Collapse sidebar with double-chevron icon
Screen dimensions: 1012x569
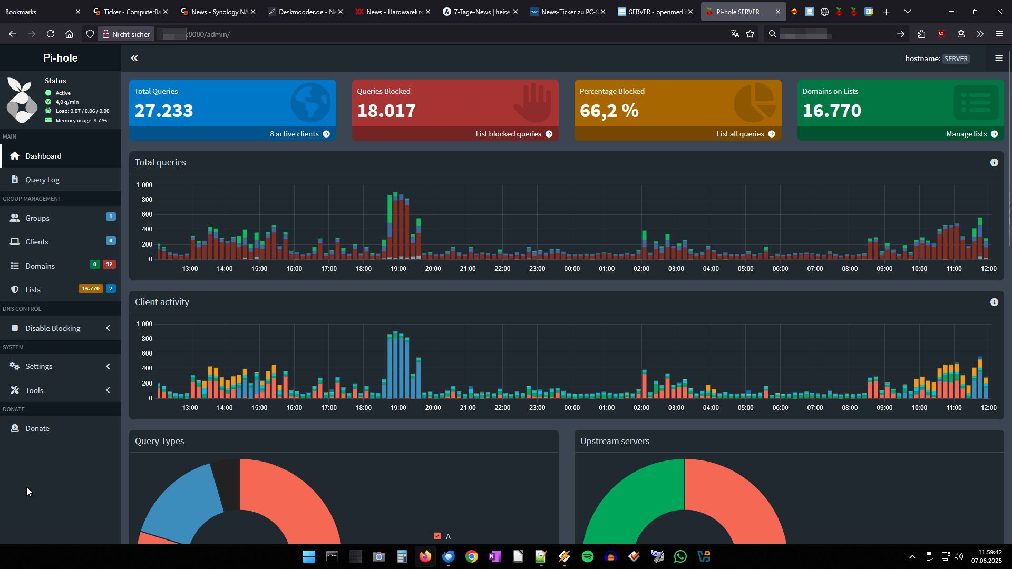(x=134, y=58)
